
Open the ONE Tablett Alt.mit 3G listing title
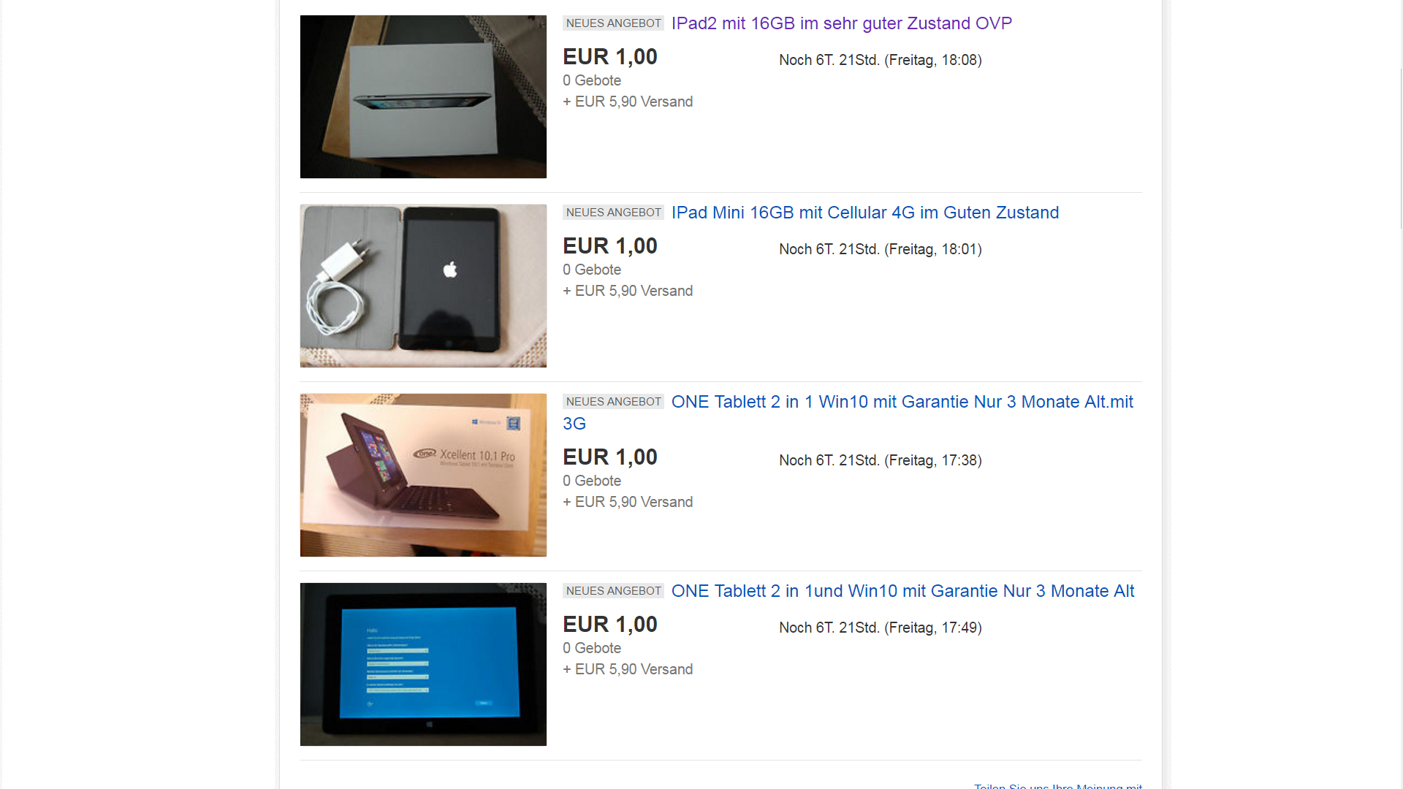pos(848,413)
